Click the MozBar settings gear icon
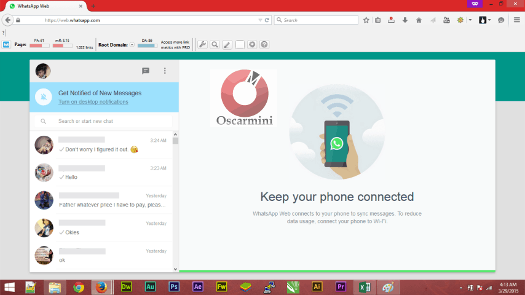This screenshot has width=525, height=295. 252,45
